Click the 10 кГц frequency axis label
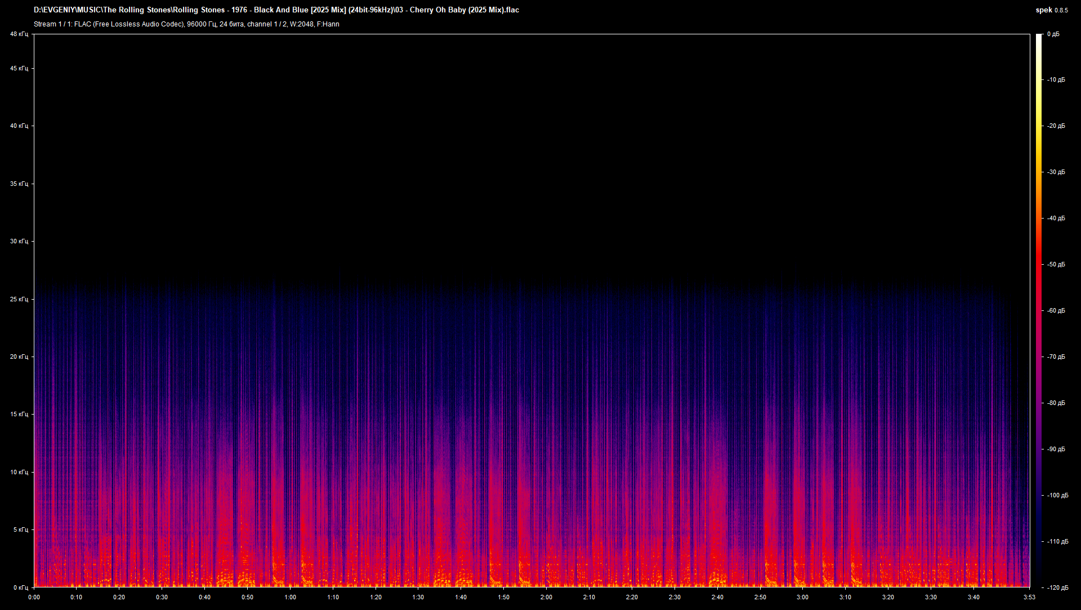This screenshot has width=1081, height=610. pos(19,472)
